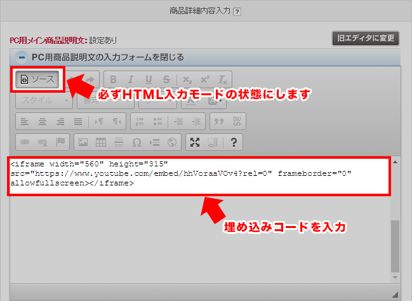Align text right

pos(60,121)
